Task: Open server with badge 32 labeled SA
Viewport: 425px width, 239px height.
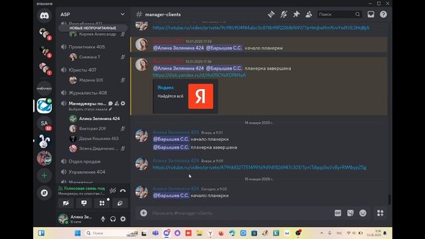Action: click(x=44, y=124)
